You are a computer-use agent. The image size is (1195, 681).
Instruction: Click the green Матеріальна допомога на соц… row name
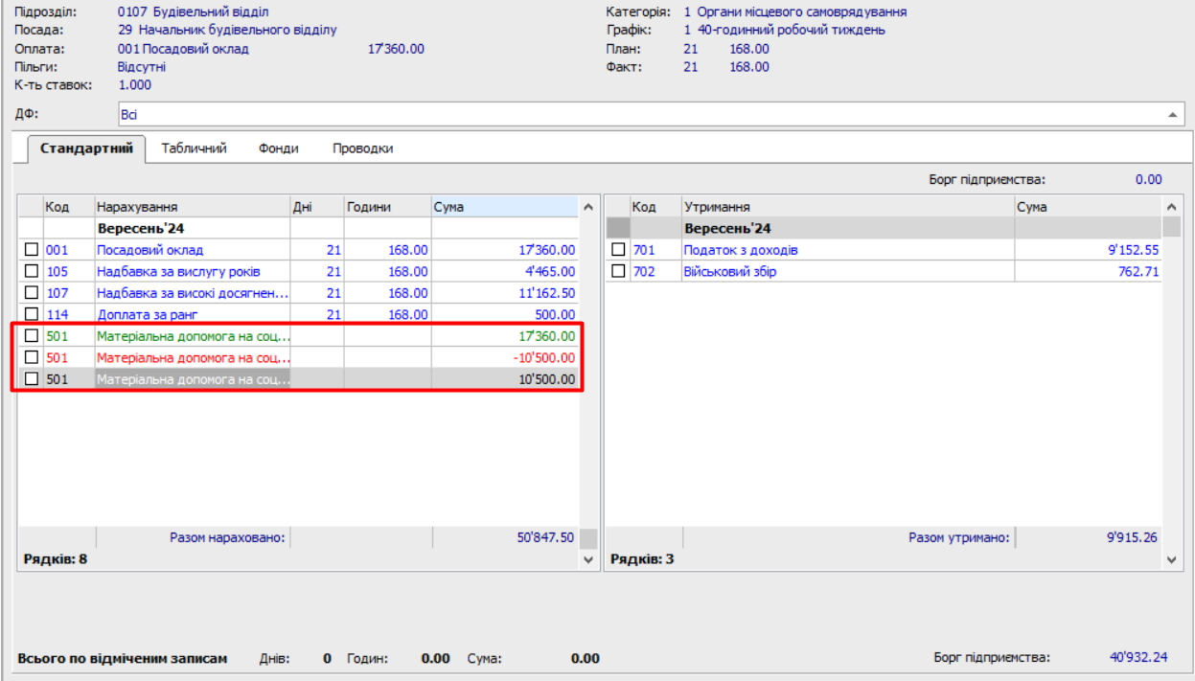click(x=193, y=336)
